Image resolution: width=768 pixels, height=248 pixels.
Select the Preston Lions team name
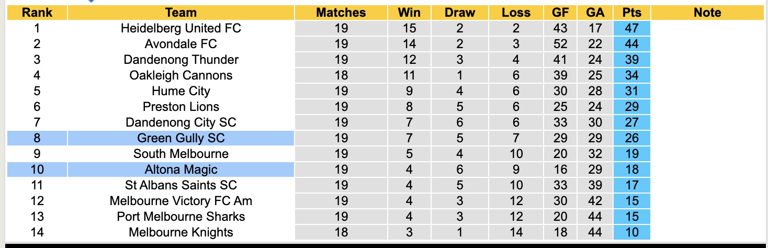pos(180,107)
